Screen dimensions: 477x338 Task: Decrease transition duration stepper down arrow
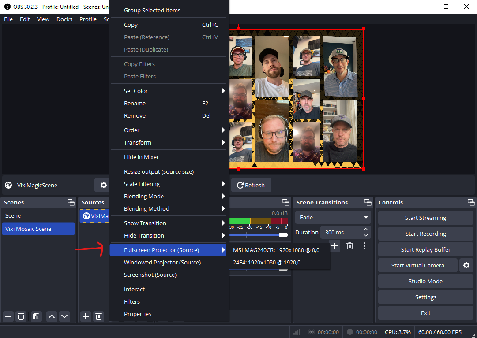click(366, 236)
